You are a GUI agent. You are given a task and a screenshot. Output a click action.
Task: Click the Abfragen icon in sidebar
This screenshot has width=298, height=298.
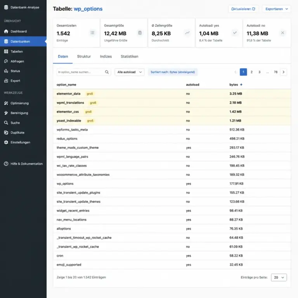[x=6, y=61]
